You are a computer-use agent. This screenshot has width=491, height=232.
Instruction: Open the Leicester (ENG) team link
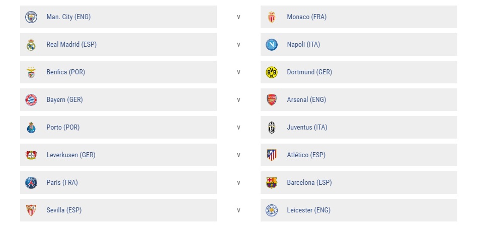point(308,210)
